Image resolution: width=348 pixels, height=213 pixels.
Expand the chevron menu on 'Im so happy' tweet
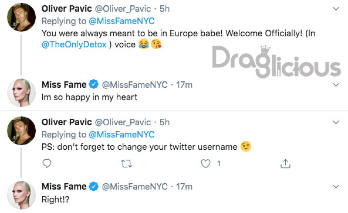click(x=336, y=85)
